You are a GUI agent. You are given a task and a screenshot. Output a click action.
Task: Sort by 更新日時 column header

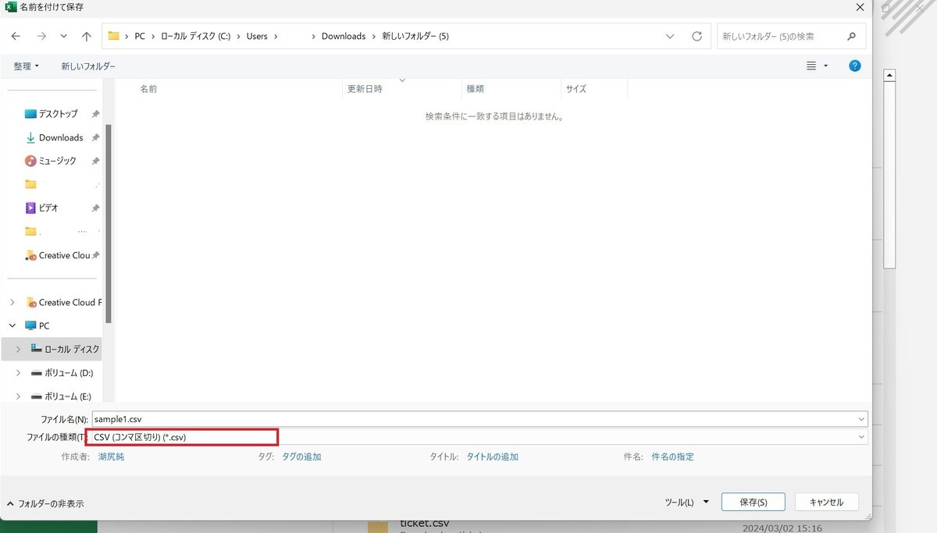click(x=365, y=89)
